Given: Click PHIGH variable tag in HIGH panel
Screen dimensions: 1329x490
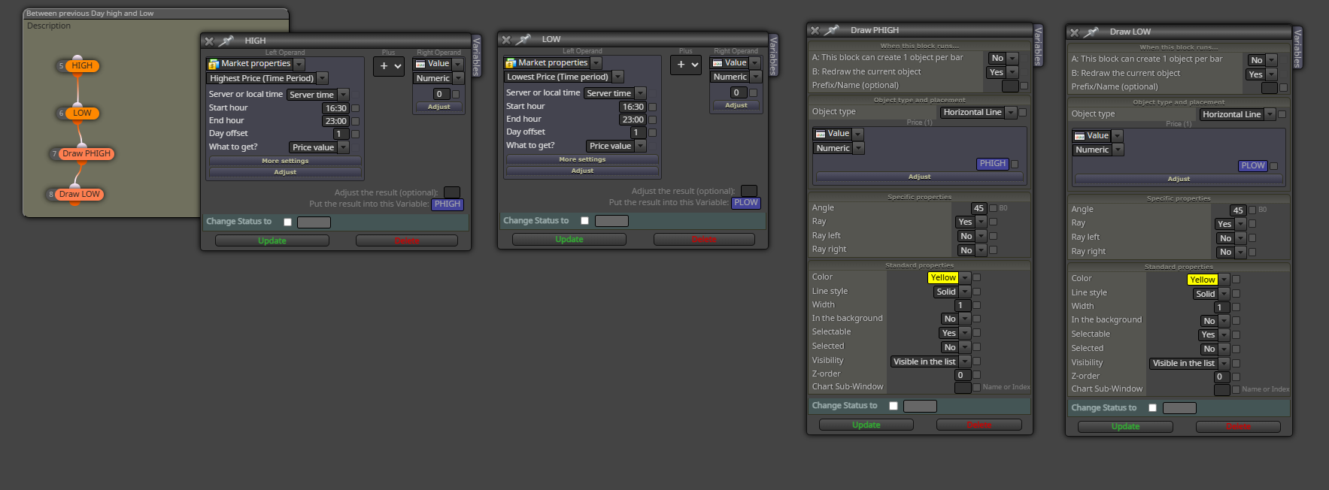Looking at the screenshot, I should (x=448, y=204).
